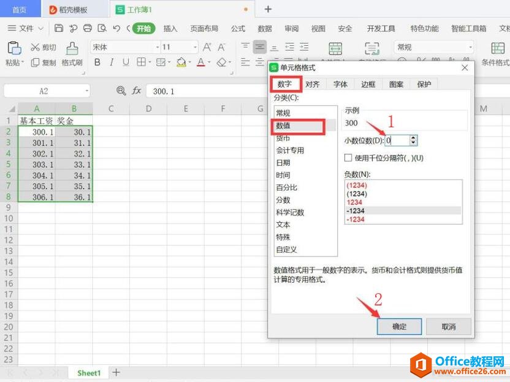Select the 保护 tab in dialog
510x382 pixels.
point(424,84)
